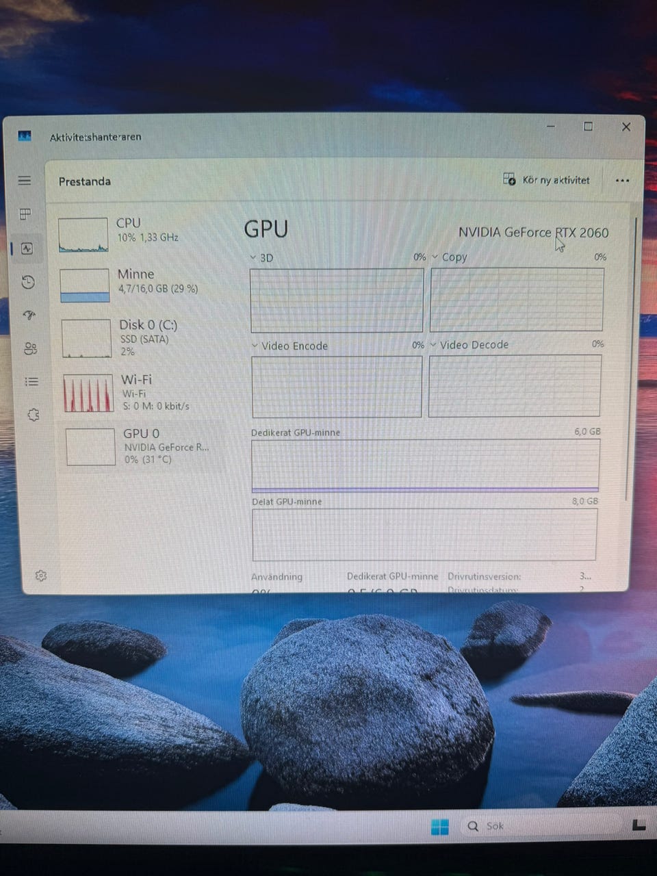Click the Task Manager app icon in title bar

[x=25, y=136]
